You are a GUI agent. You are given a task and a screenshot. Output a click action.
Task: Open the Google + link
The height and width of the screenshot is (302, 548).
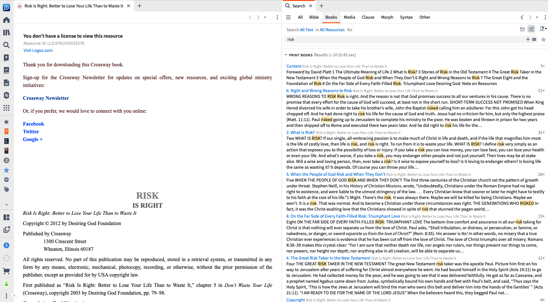[x=33, y=139]
